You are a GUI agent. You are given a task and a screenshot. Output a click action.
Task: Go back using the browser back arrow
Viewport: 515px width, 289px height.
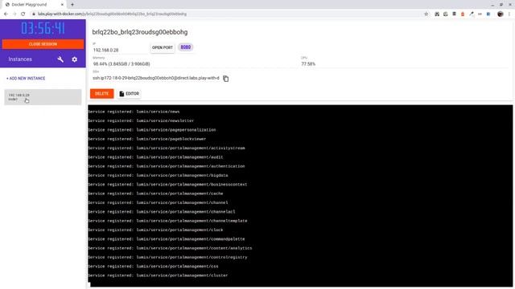(x=6, y=14)
